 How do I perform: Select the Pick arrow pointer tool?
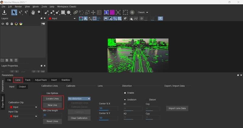click(14, 12)
